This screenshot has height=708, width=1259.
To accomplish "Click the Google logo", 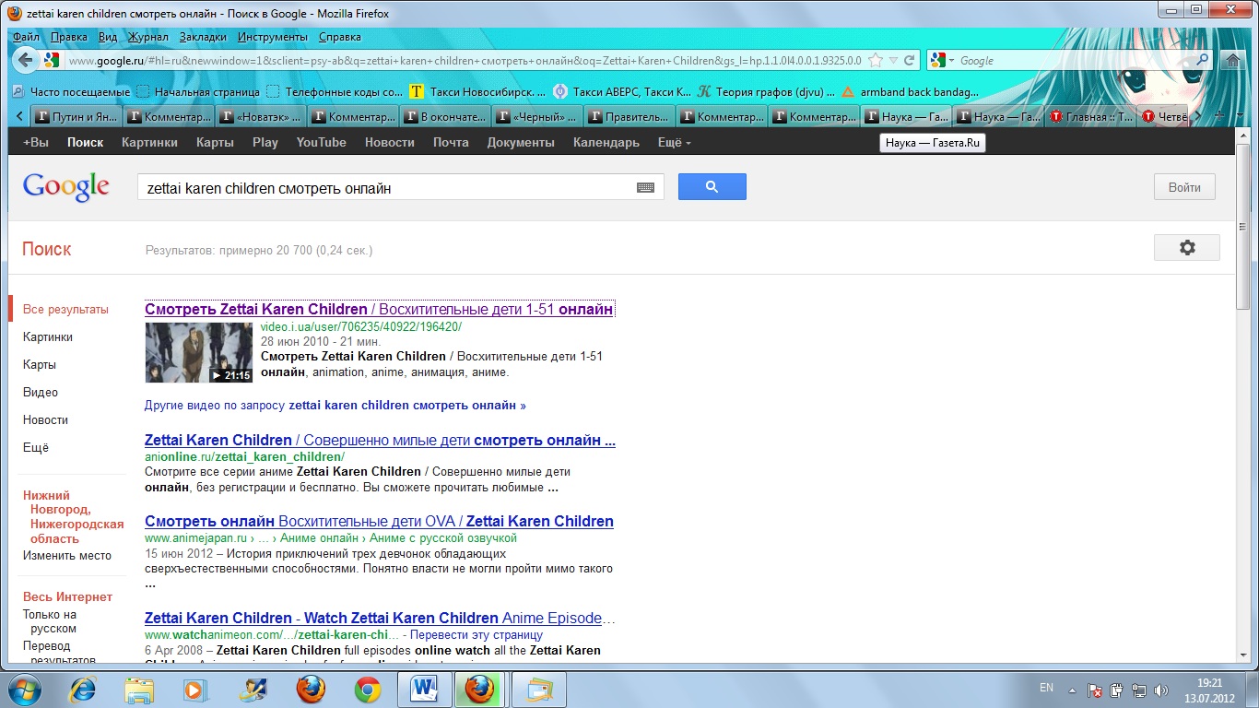I will click(x=66, y=186).
